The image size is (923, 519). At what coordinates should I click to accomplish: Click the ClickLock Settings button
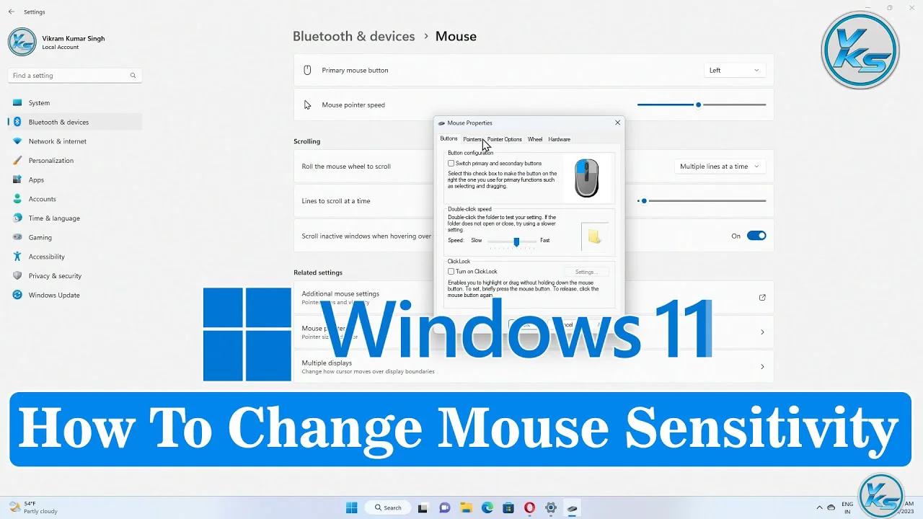586,271
